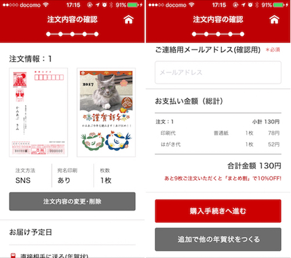Image resolution: width=291 pixels, height=258 pixels.
Task: Tap battery icon in right status bar
Action: tap(279, 5)
